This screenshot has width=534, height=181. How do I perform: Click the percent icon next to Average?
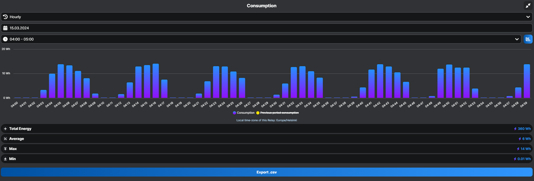[5, 139]
